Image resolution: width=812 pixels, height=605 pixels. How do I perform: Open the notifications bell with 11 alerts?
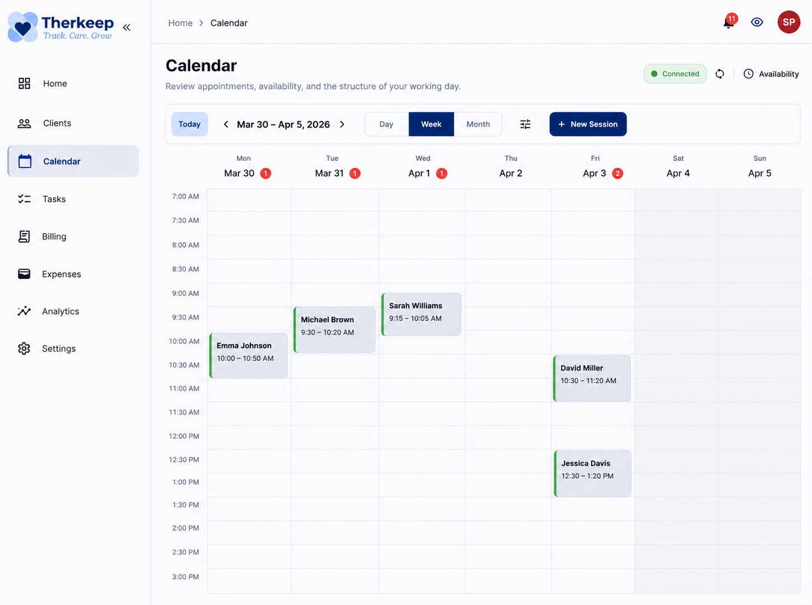(728, 22)
